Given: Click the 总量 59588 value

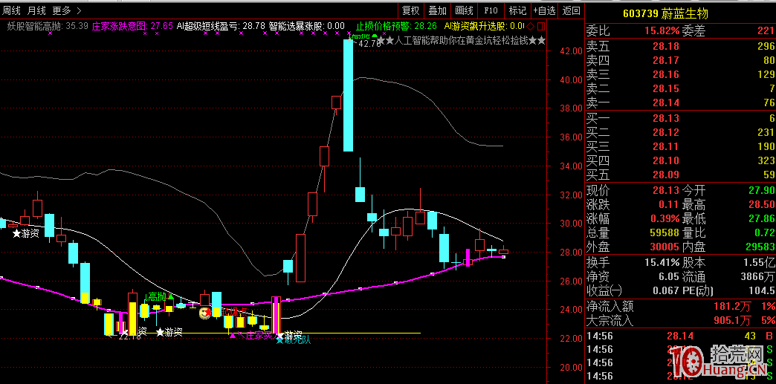Looking at the screenshot, I should click(664, 232).
